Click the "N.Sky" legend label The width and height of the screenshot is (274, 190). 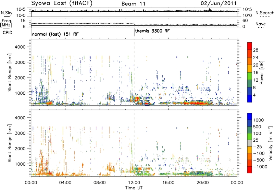[7, 13]
